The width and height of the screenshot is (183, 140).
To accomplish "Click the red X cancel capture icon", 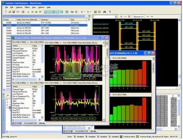I will tap(40, 12).
